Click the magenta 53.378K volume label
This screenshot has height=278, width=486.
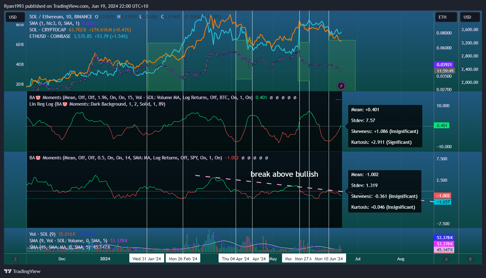coord(444,244)
